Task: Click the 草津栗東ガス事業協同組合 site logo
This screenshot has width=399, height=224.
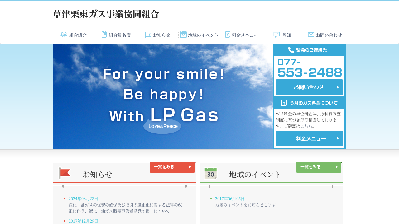Action: (106, 14)
